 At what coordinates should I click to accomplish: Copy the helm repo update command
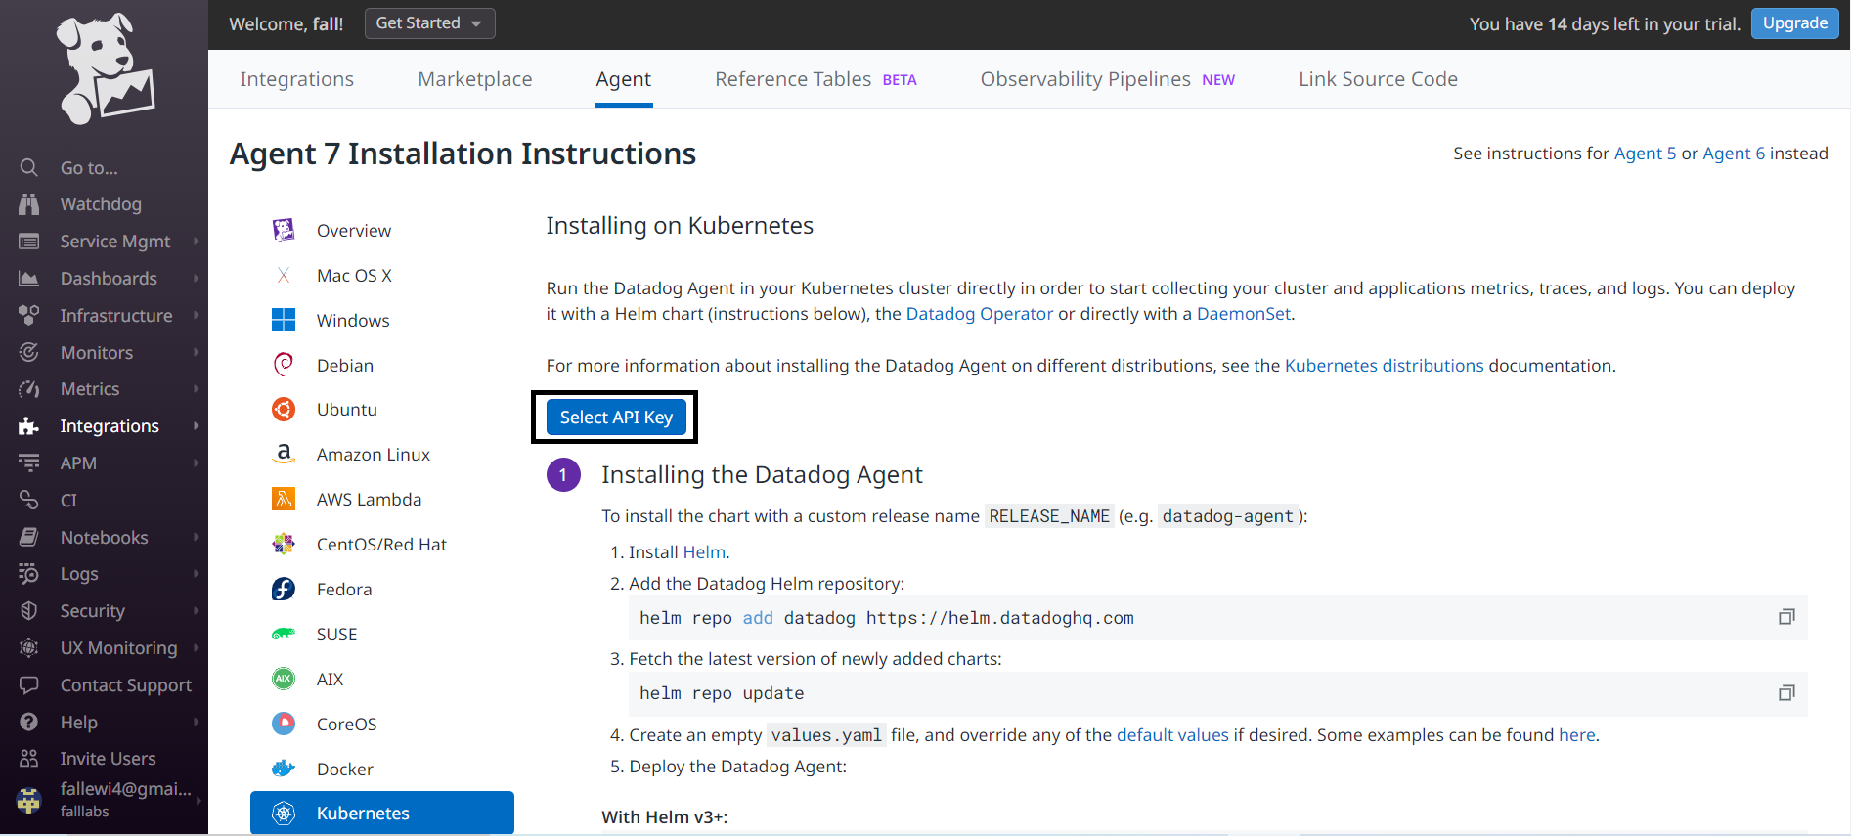(1785, 693)
